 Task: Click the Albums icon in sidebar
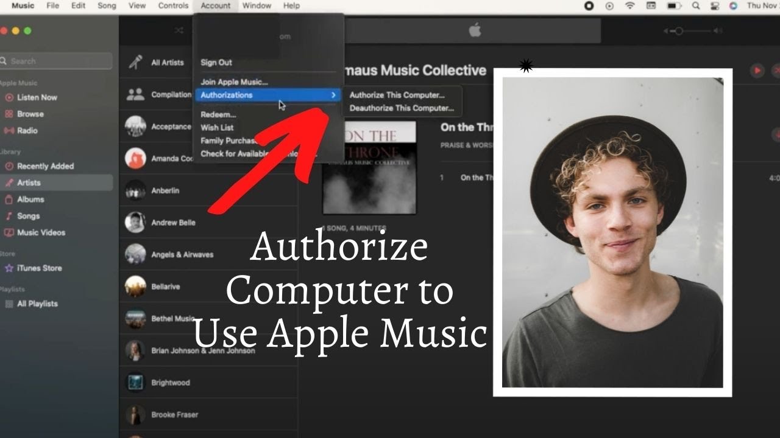coord(9,199)
